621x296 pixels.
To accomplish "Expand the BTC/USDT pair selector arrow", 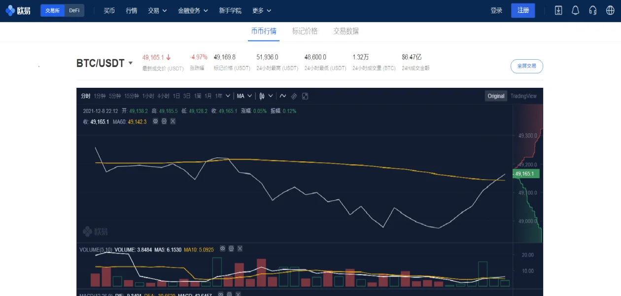I will pyautogui.click(x=131, y=63).
